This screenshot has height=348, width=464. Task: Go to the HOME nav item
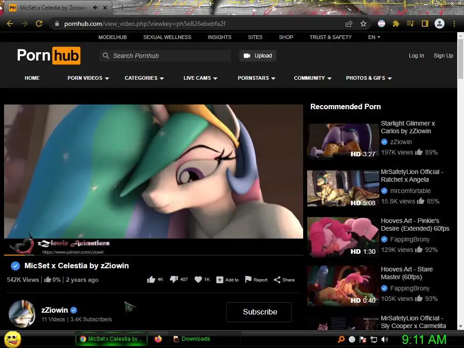[32, 78]
